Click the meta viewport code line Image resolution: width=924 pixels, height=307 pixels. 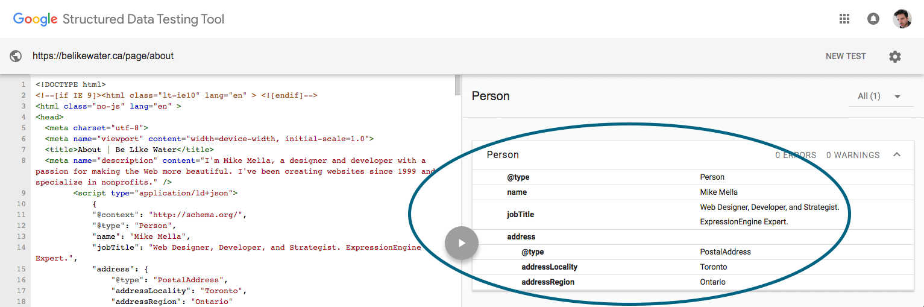click(209, 139)
